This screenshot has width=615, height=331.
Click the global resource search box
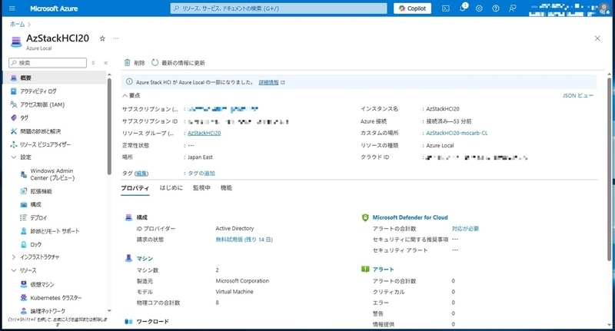pos(278,8)
